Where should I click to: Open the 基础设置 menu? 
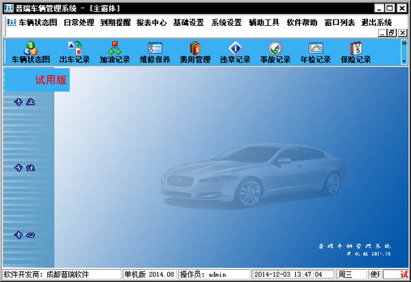188,23
